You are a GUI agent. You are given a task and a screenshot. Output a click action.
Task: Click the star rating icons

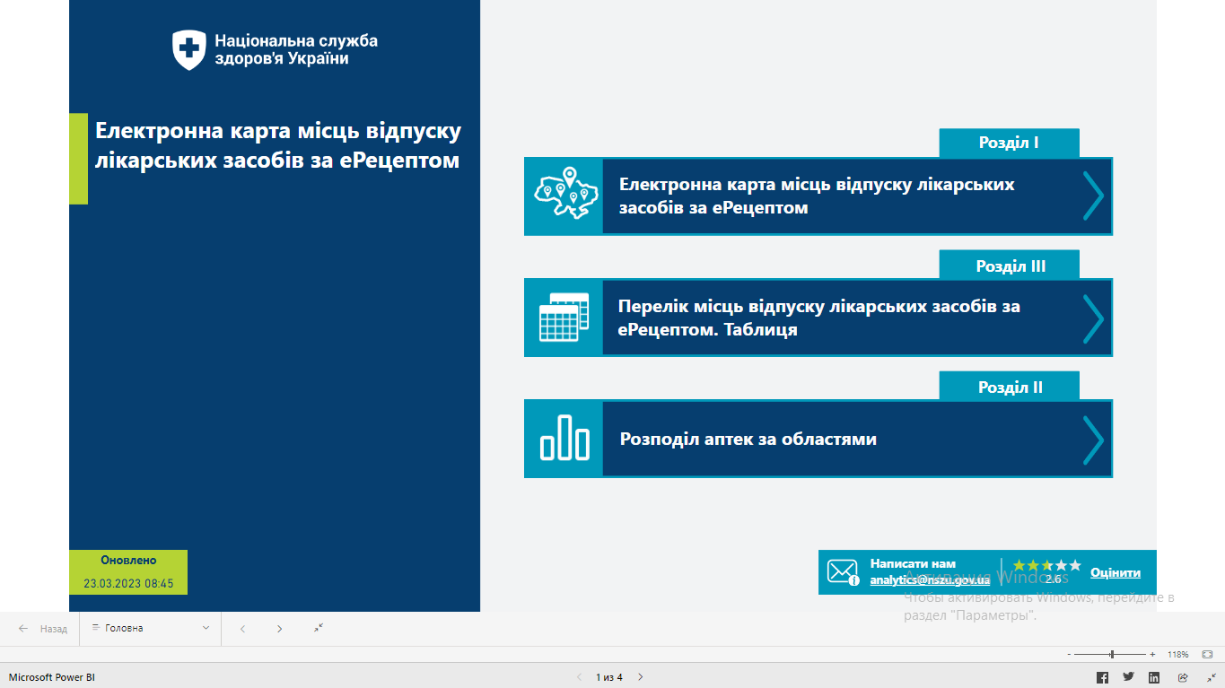(x=1047, y=565)
